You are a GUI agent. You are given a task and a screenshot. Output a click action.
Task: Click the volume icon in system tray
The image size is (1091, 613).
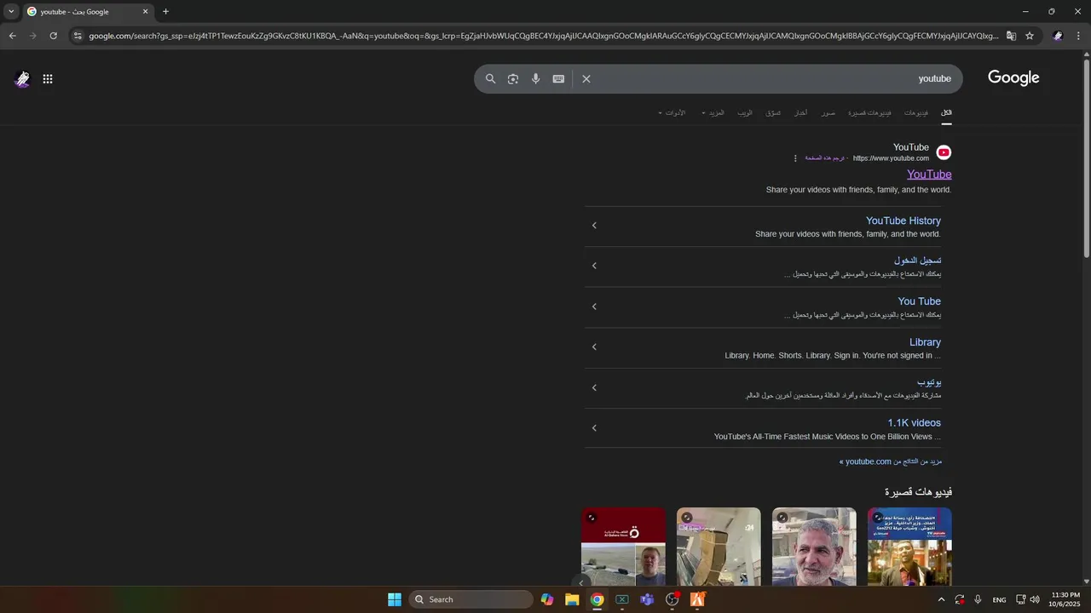(1035, 599)
